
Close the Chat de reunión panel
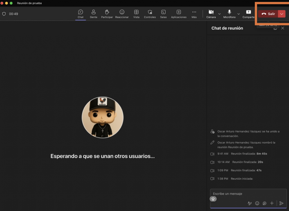point(283,28)
